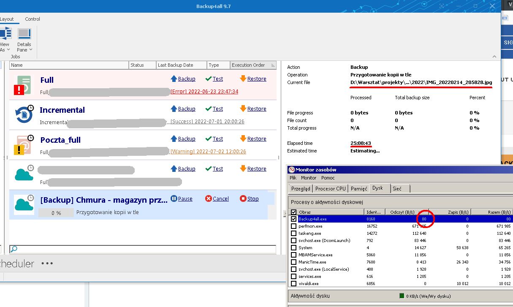
Task: Select the services.exe process row
Action: pos(401,277)
